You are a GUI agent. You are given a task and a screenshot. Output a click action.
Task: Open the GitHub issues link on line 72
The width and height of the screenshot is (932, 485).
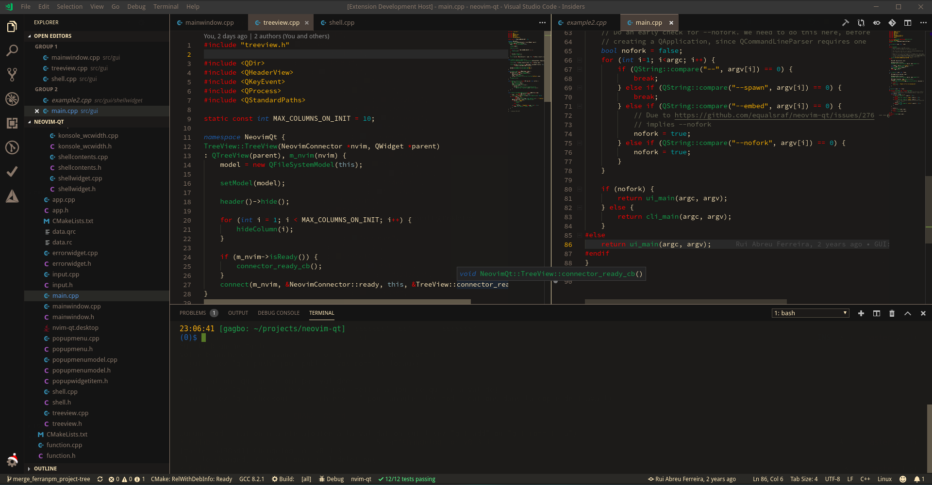click(774, 115)
